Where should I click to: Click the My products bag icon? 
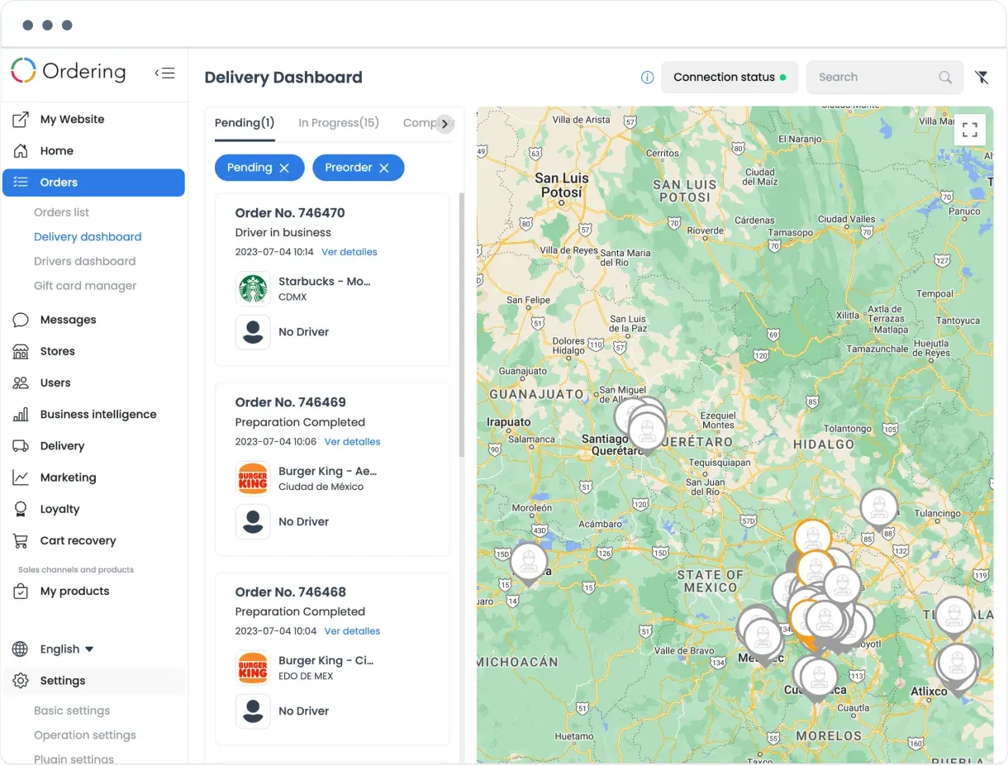coord(21,591)
